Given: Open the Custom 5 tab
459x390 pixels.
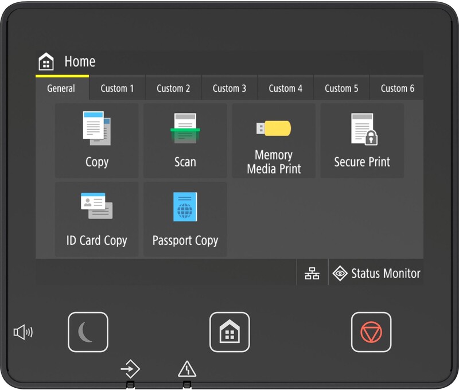Looking at the screenshot, I should 341,88.
